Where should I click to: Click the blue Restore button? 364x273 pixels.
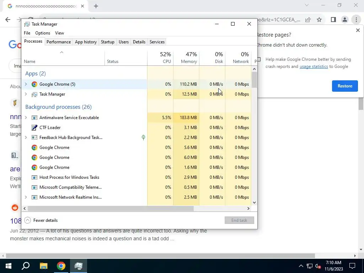point(345,86)
